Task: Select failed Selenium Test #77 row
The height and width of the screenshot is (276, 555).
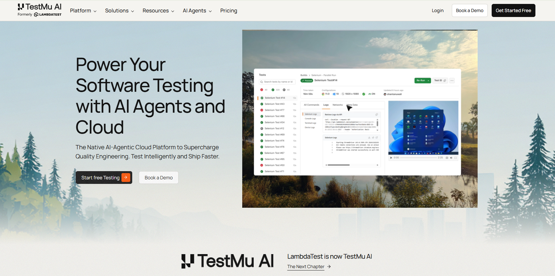Action: (x=277, y=110)
